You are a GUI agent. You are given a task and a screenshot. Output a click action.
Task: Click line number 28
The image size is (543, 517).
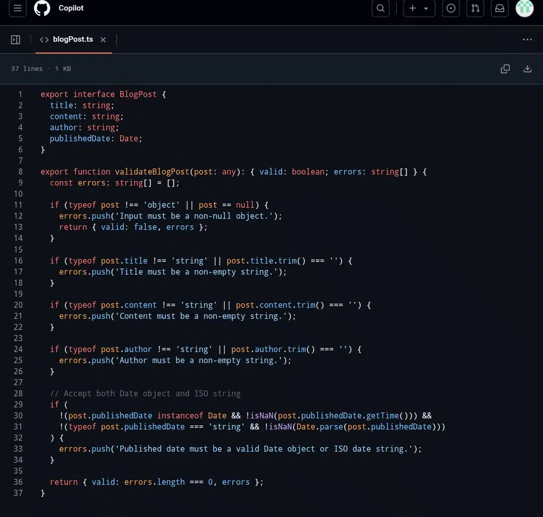pos(18,393)
